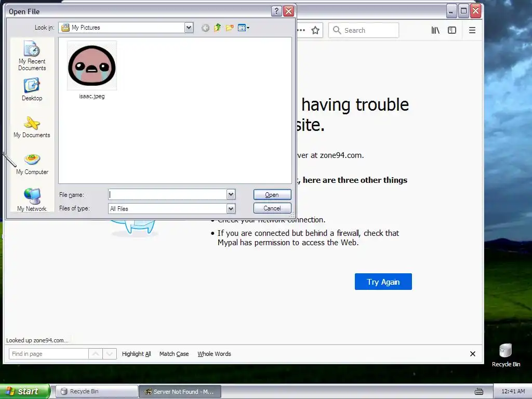The height and width of the screenshot is (399, 532).
Task: Open the browser hamburger menu
Action: point(472,30)
